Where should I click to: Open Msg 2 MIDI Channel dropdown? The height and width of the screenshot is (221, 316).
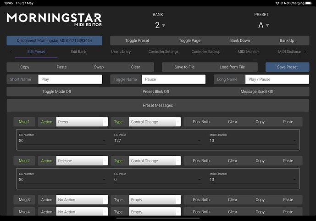253,180
